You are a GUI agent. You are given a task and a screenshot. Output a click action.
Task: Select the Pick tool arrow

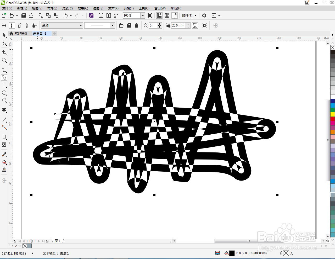(4, 35)
